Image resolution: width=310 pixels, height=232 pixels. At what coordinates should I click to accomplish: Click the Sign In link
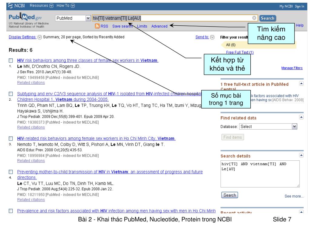coord(299,6)
